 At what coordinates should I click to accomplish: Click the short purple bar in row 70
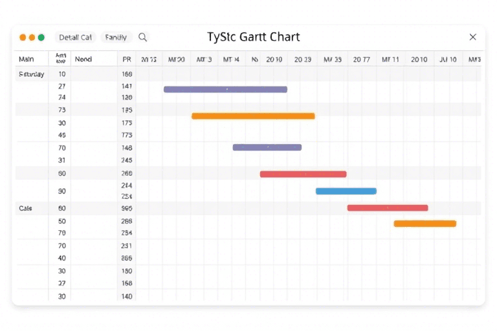coord(267,147)
